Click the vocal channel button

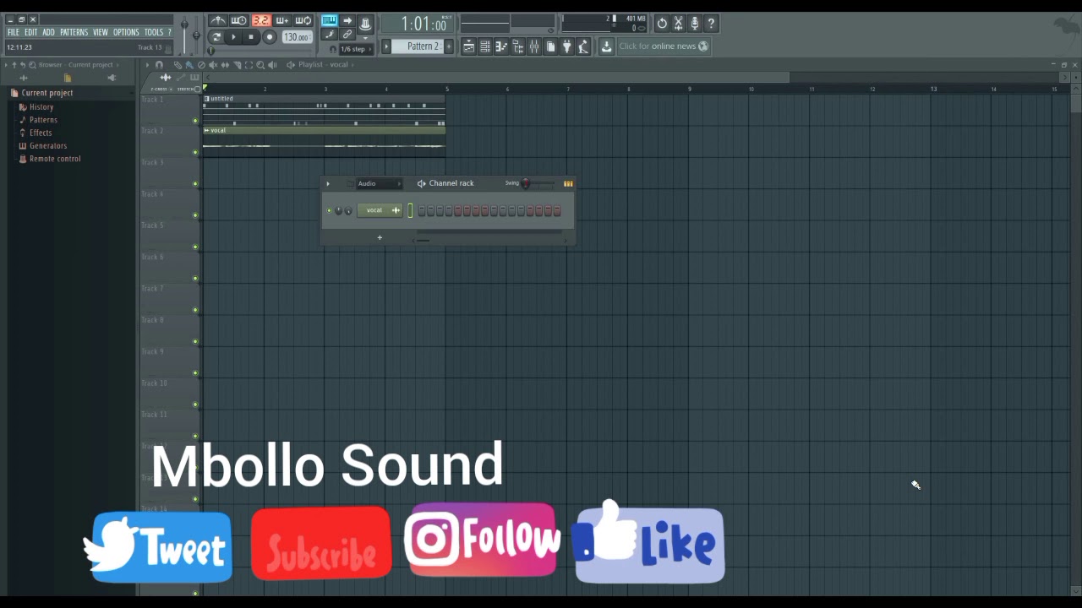(380, 210)
